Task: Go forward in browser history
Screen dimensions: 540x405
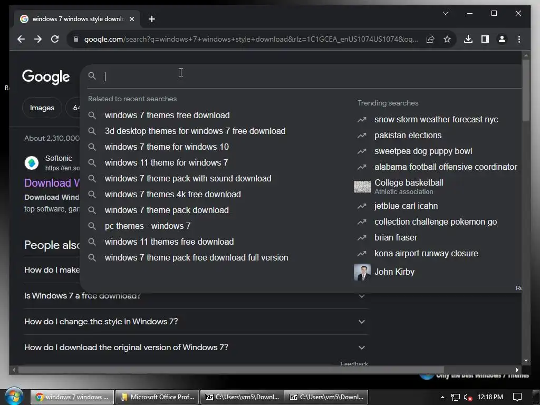Action: [38, 39]
